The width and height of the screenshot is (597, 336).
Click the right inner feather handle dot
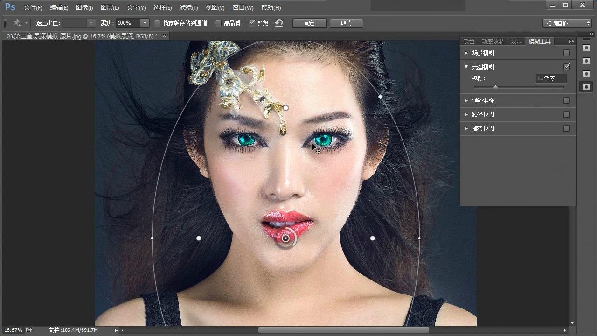(x=372, y=238)
